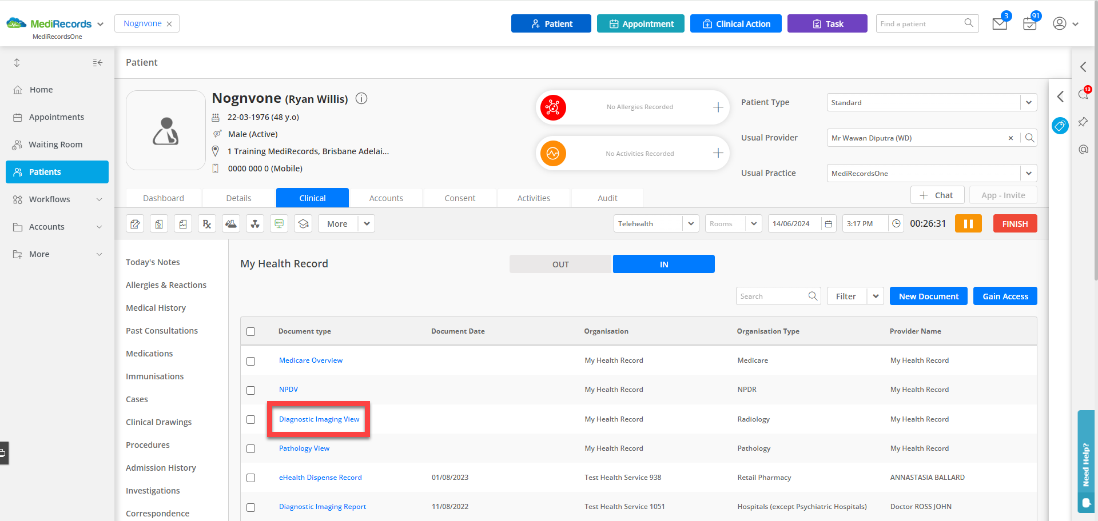Switch to the Details tab
The width and height of the screenshot is (1098, 521).
238,198
